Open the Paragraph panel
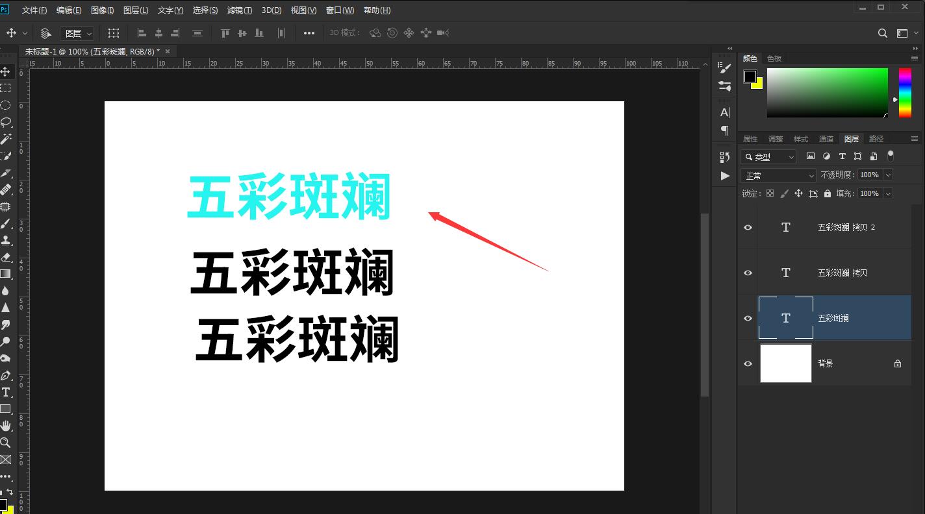 click(x=724, y=130)
